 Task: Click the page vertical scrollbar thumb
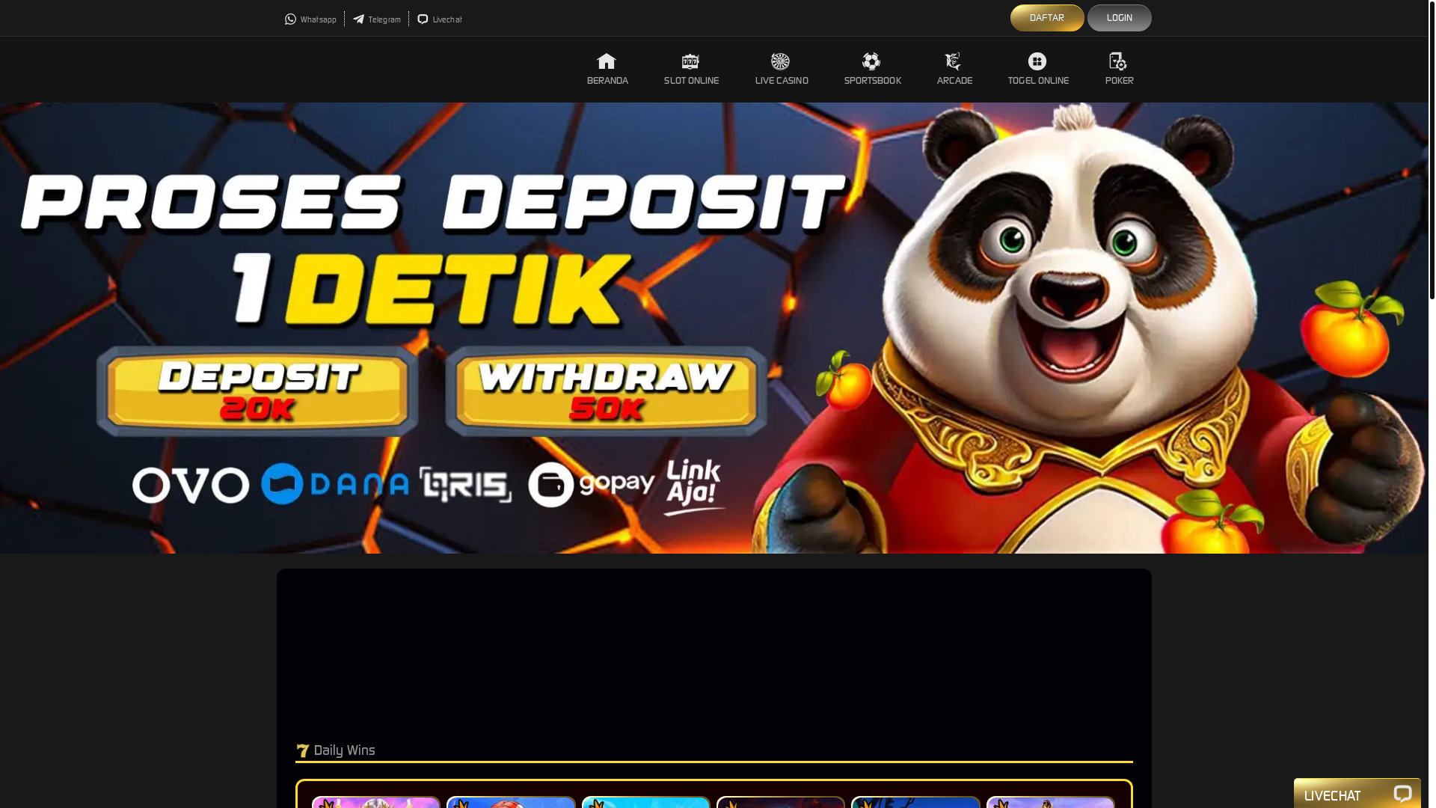coord(1432,150)
